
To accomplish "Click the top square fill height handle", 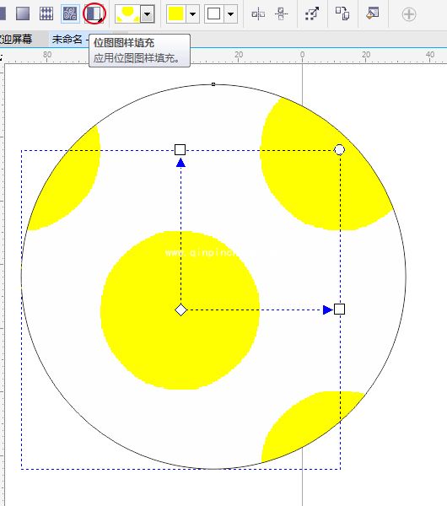I will 180,150.
